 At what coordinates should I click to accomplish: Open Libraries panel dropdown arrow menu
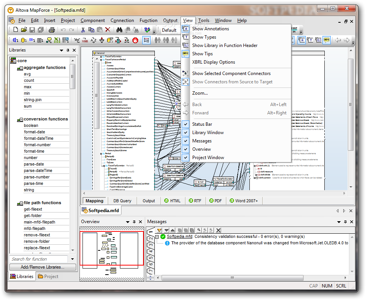[x=61, y=50]
